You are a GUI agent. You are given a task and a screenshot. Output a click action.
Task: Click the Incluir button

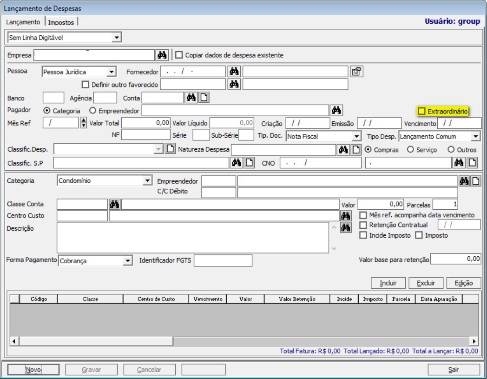(x=388, y=283)
